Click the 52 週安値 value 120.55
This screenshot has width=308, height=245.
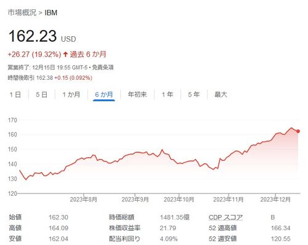pos(280,239)
